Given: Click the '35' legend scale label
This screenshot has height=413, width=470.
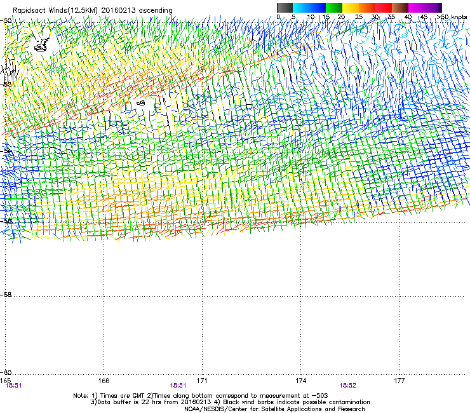Looking at the screenshot, I should pyautogui.click(x=391, y=17).
